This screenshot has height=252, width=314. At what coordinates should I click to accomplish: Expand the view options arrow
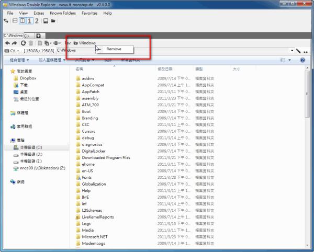click(x=289, y=60)
